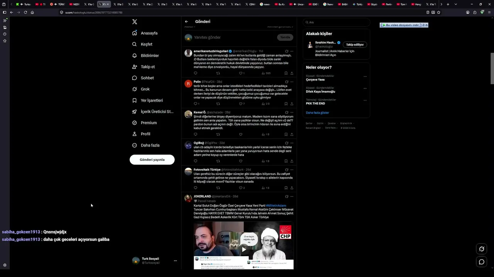This screenshot has height=277, width=494.
Task: Open more options for PKK THE END trend
Action: coord(365,100)
